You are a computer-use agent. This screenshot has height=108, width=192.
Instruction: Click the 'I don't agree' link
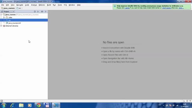166,8
